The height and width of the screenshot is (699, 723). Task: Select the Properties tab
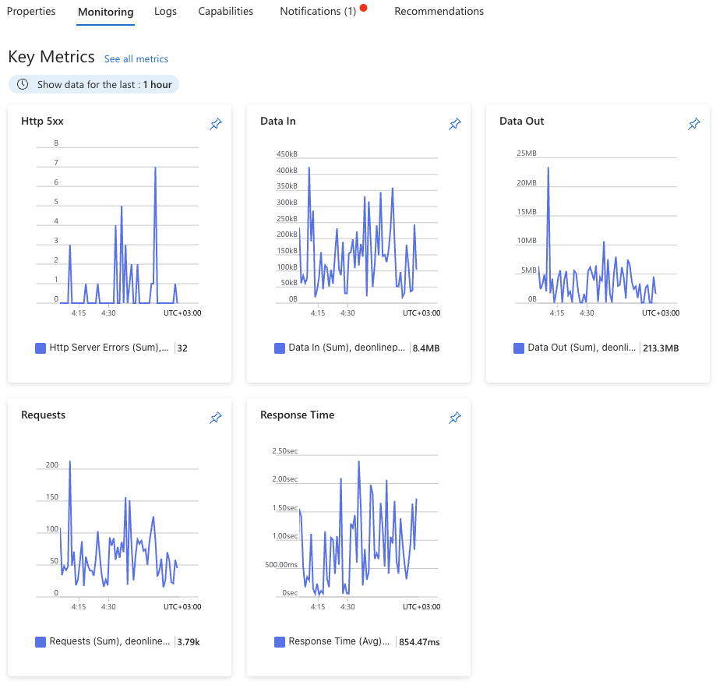point(31,11)
